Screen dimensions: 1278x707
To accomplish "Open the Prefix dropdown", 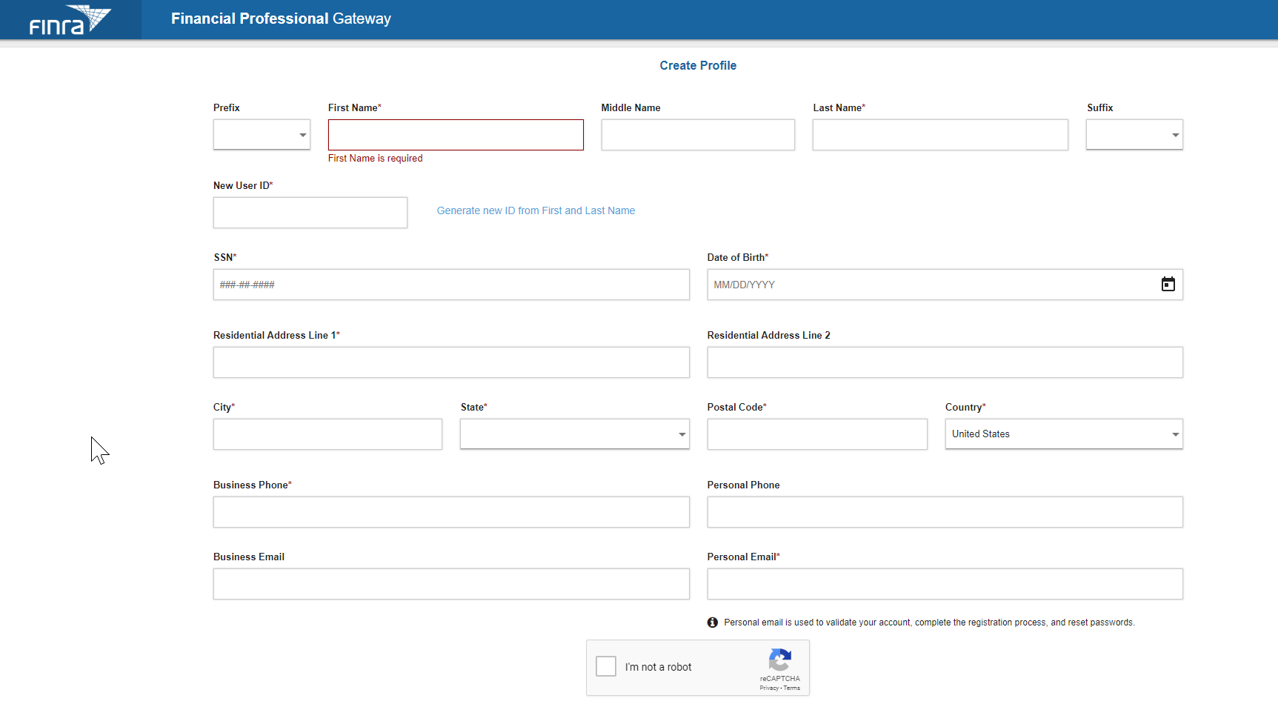I will pos(262,135).
